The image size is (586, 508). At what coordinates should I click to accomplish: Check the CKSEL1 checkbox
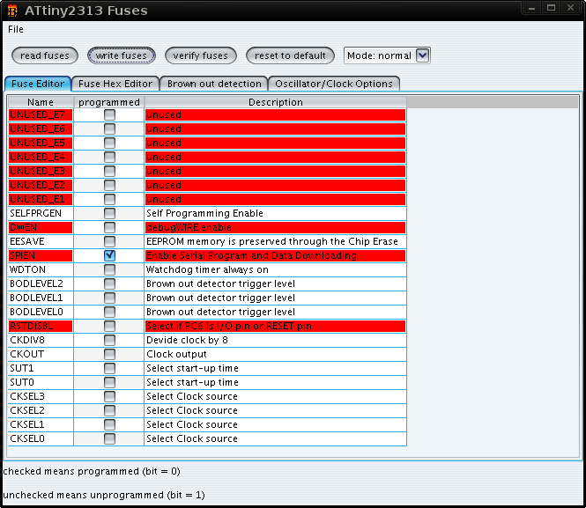pos(109,424)
